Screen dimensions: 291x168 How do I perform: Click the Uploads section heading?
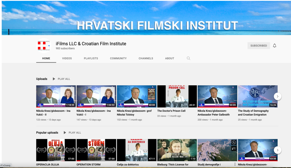(42, 79)
